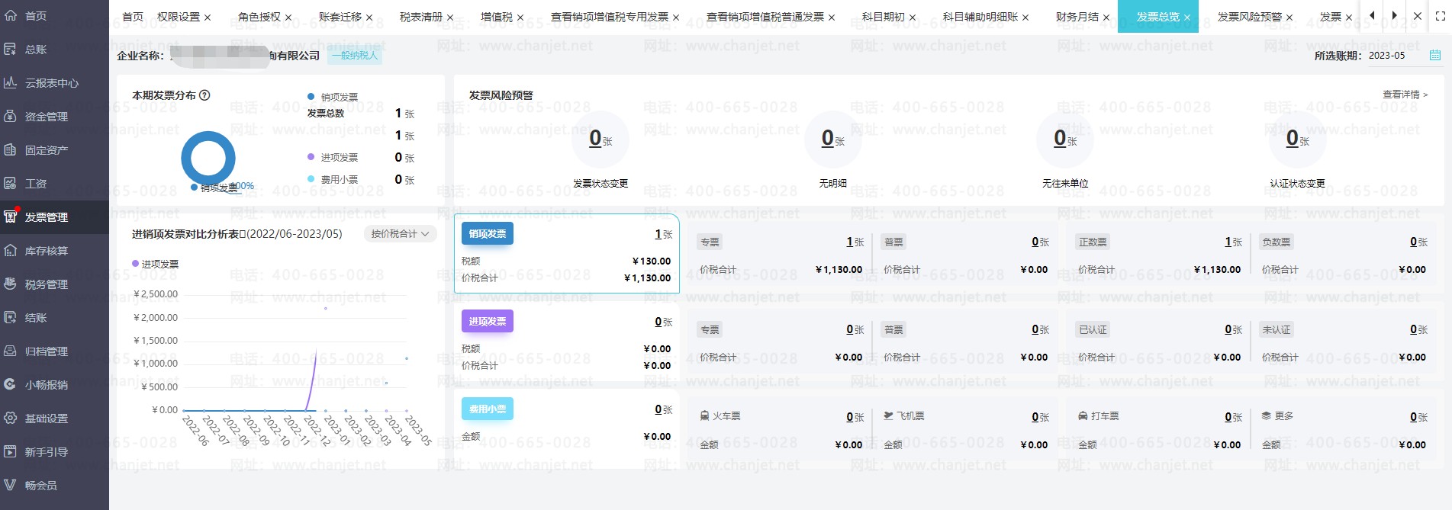Enter fullscreen with the expand icon

coord(1440,16)
